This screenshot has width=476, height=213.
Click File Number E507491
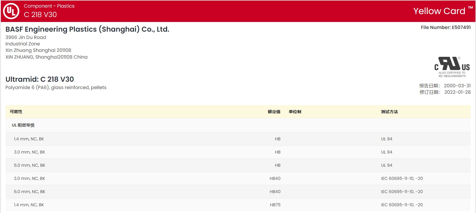(x=446, y=27)
